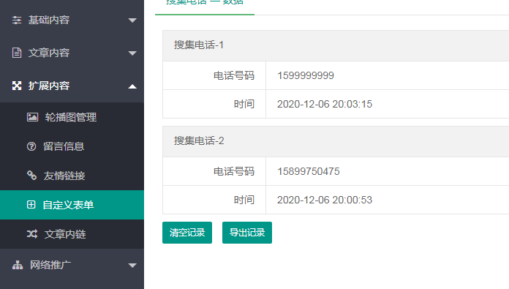Click the 网络推广 sitemap icon
Screen dimensions: 509x289
coord(18,265)
